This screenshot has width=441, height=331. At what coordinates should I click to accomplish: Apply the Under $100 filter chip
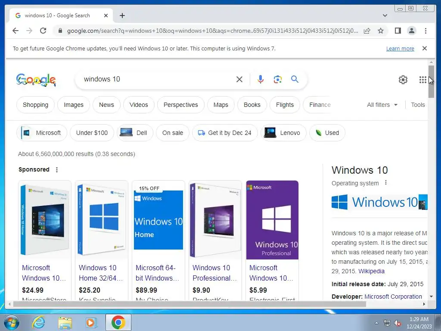[x=92, y=133]
